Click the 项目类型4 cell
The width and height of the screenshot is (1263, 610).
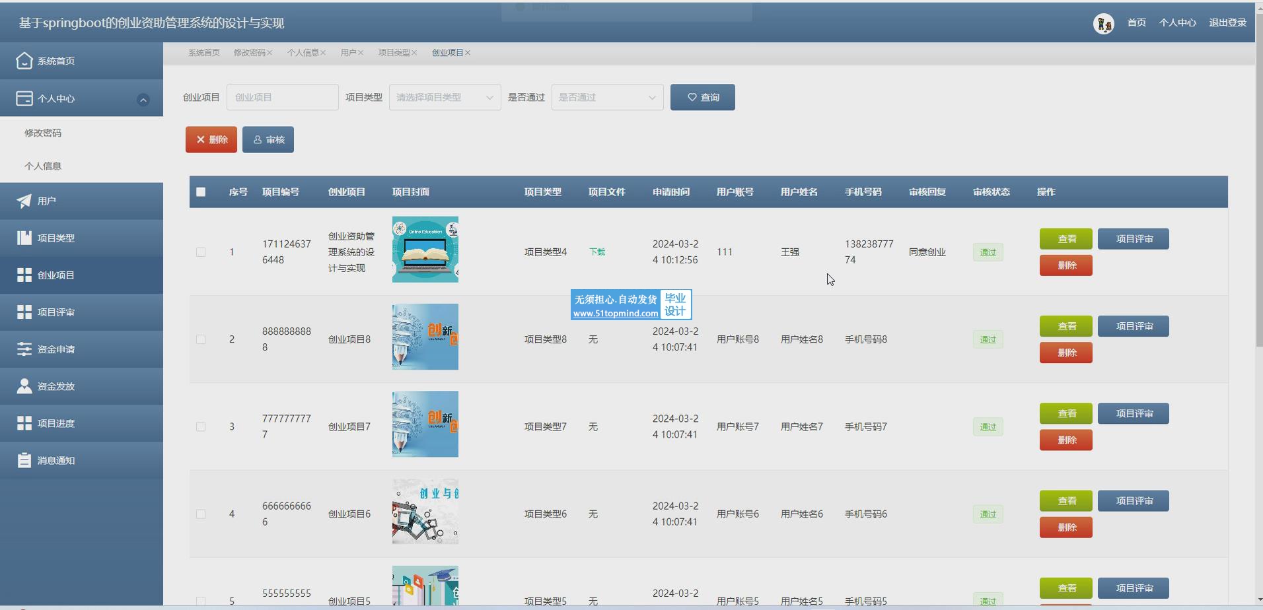coord(545,252)
